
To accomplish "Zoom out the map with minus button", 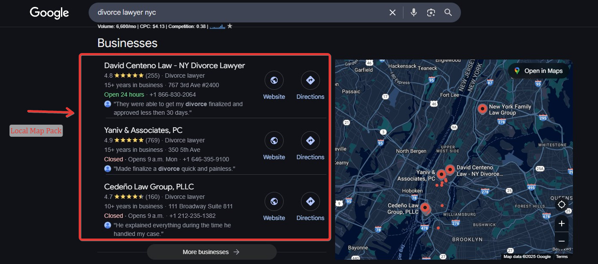I will point(562,241).
